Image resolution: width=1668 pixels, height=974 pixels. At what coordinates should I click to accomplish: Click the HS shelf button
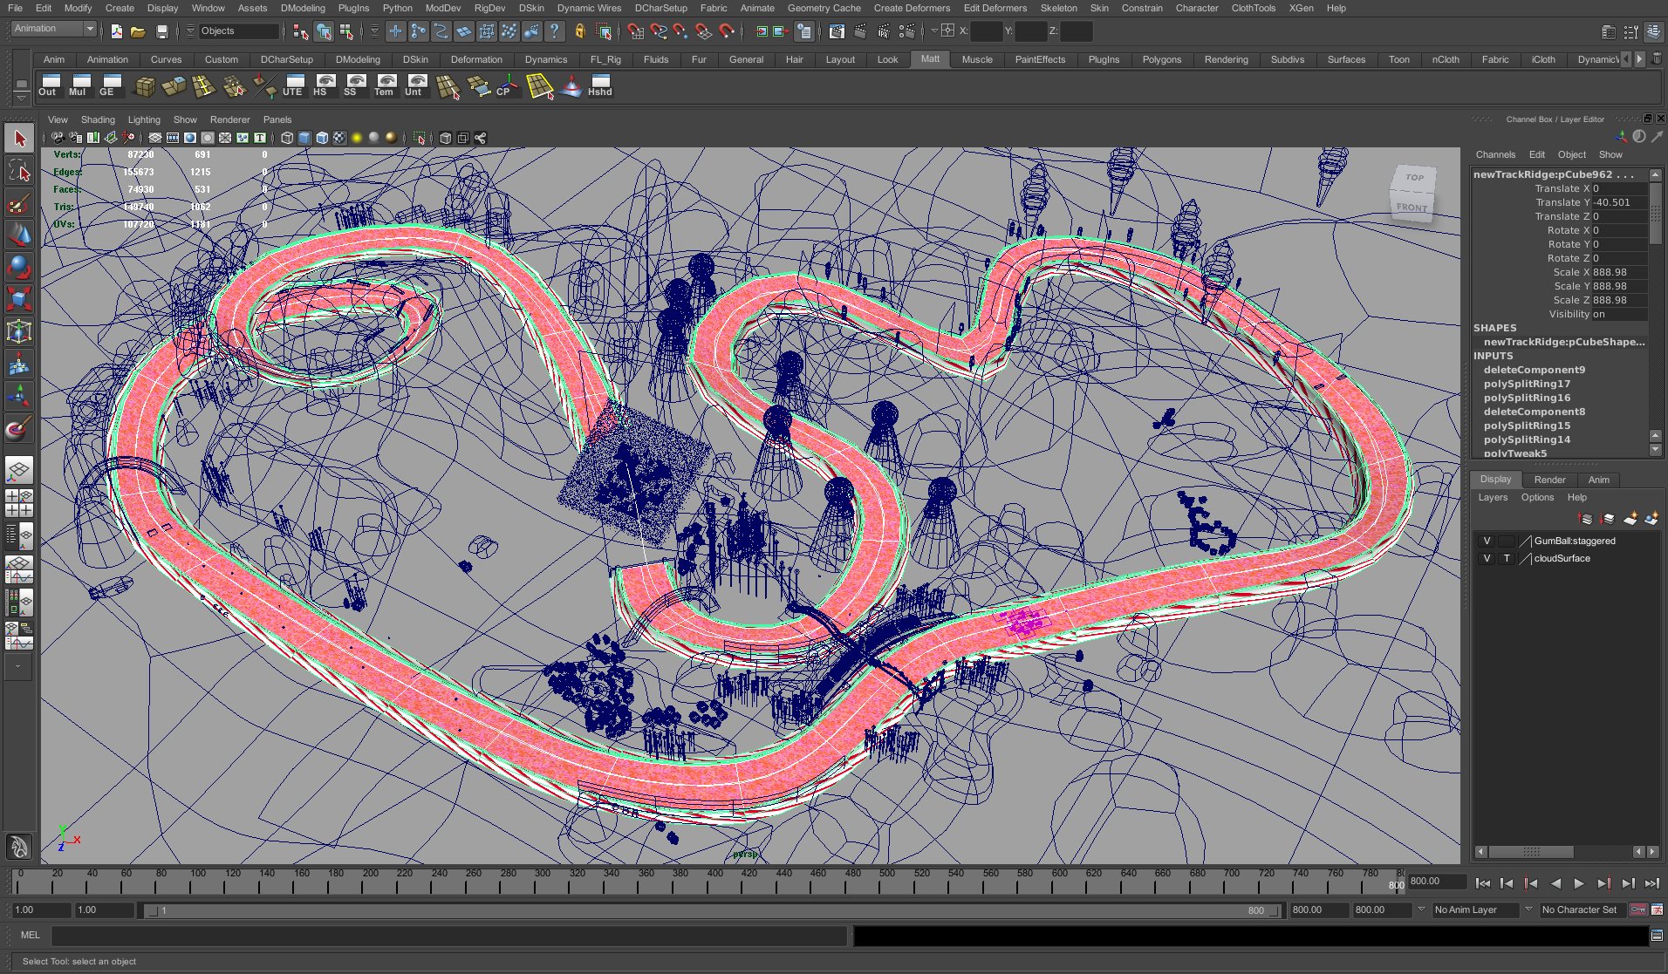(x=325, y=85)
